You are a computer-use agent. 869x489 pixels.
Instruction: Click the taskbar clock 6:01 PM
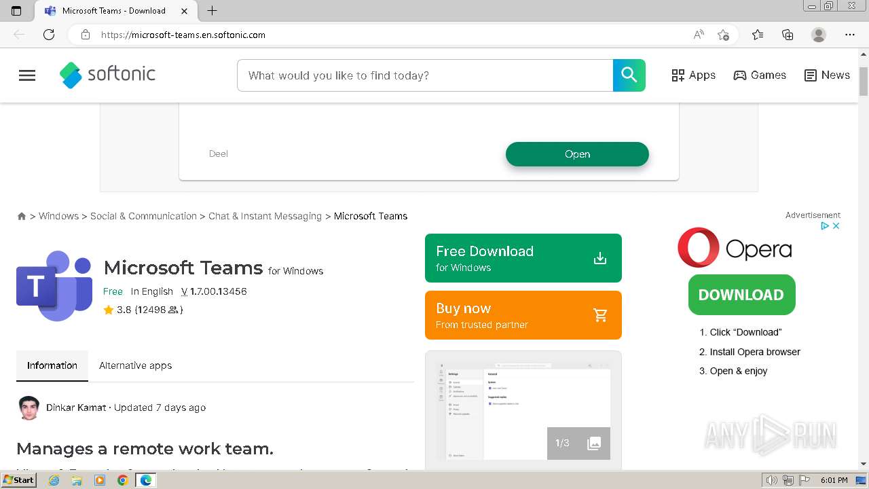pos(834,480)
